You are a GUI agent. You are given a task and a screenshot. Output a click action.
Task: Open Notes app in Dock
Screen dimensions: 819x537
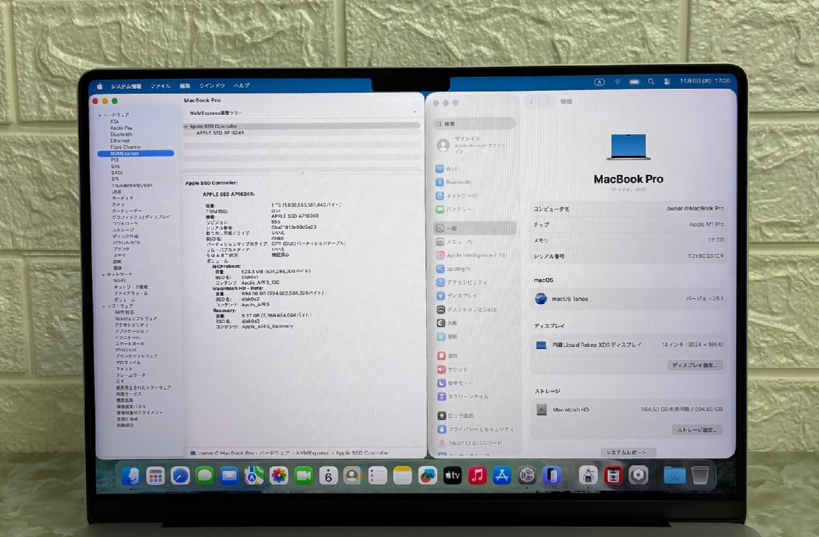(x=403, y=476)
